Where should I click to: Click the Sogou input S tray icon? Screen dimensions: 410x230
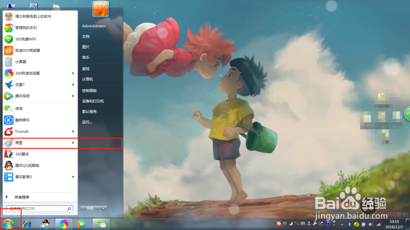coord(279,223)
